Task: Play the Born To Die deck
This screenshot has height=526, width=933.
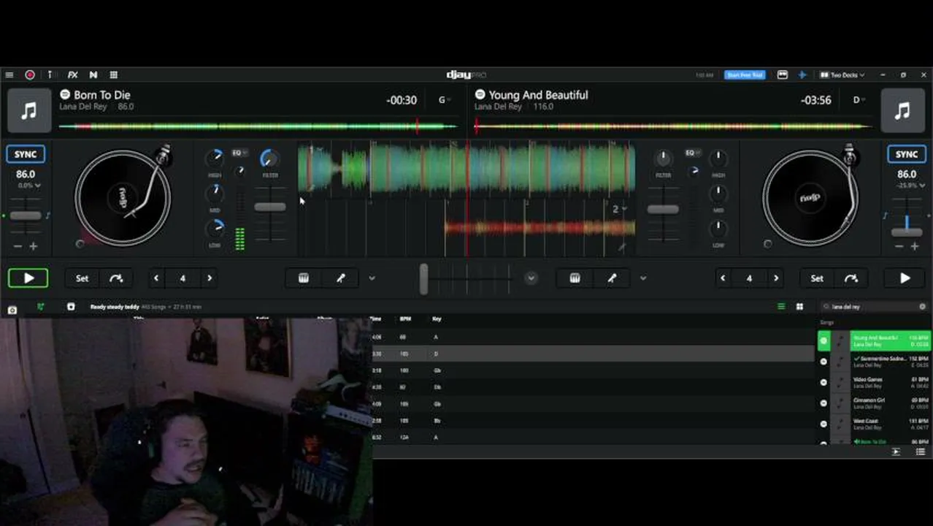Action: (28, 278)
